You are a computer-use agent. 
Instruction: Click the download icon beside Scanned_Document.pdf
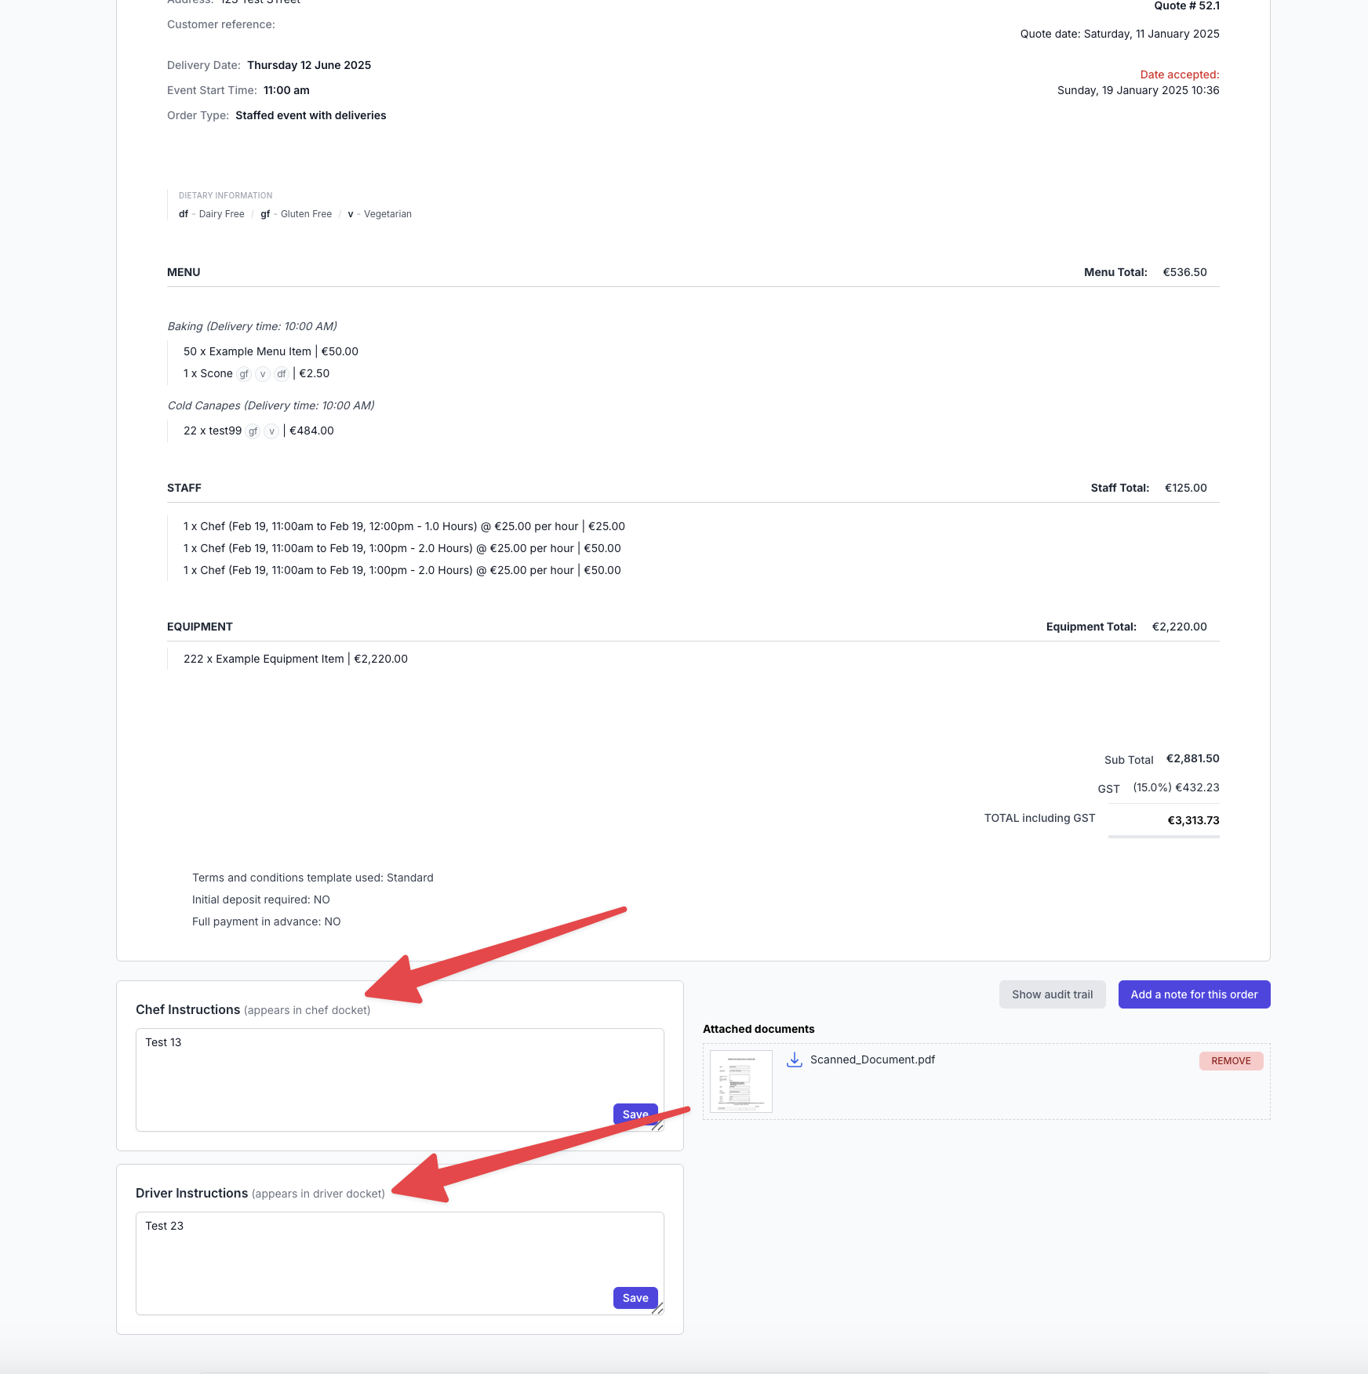pyautogui.click(x=795, y=1060)
